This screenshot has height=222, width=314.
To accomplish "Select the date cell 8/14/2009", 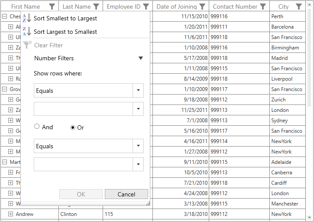I will click(x=181, y=78).
